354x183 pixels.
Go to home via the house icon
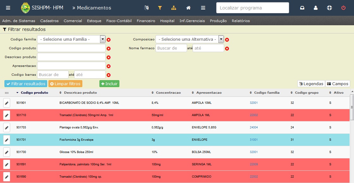point(188,8)
